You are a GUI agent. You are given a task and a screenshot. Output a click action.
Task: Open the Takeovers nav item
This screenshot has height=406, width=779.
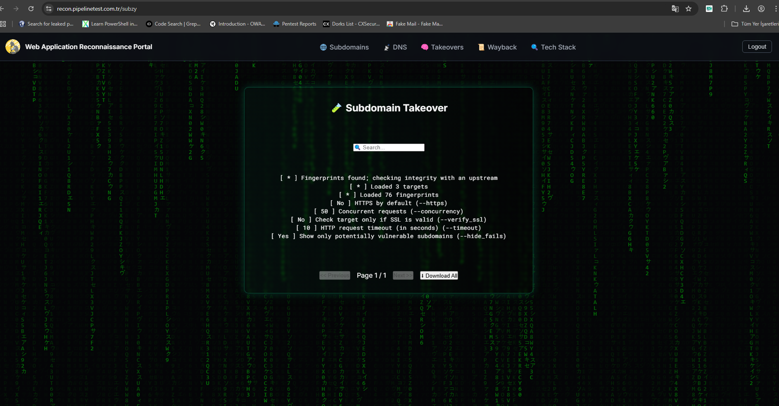pyautogui.click(x=442, y=47)
